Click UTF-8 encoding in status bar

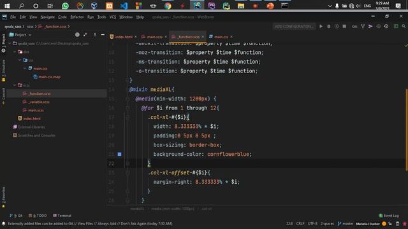click(312, 223)
